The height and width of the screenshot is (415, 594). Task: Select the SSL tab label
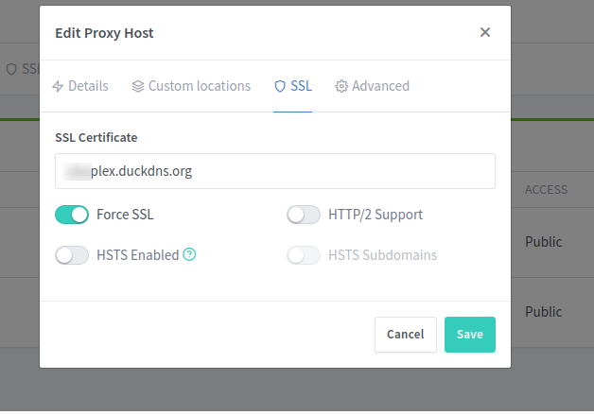pyautogui.click(x=301, y=86)
